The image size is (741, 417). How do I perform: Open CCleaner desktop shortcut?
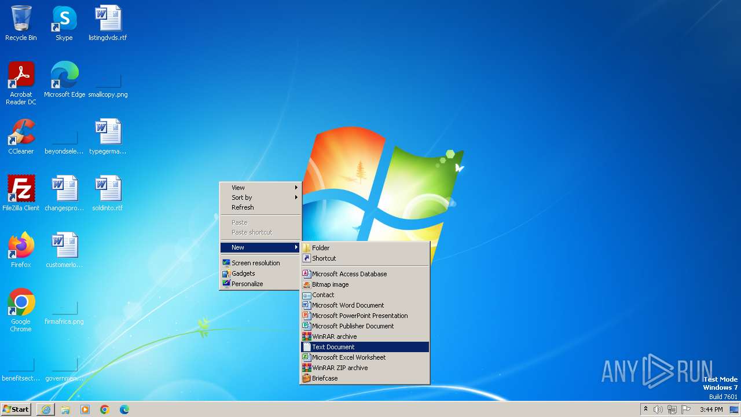point(21,137)
